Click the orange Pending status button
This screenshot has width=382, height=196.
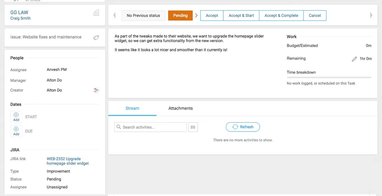pos(180,16)
